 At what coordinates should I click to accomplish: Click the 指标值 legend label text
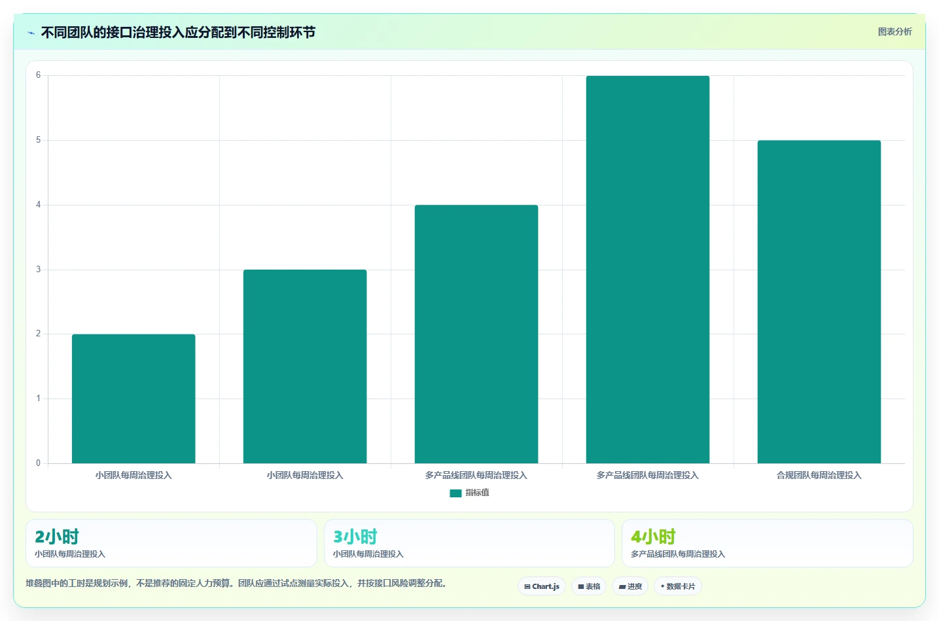(x=477, y=493)
